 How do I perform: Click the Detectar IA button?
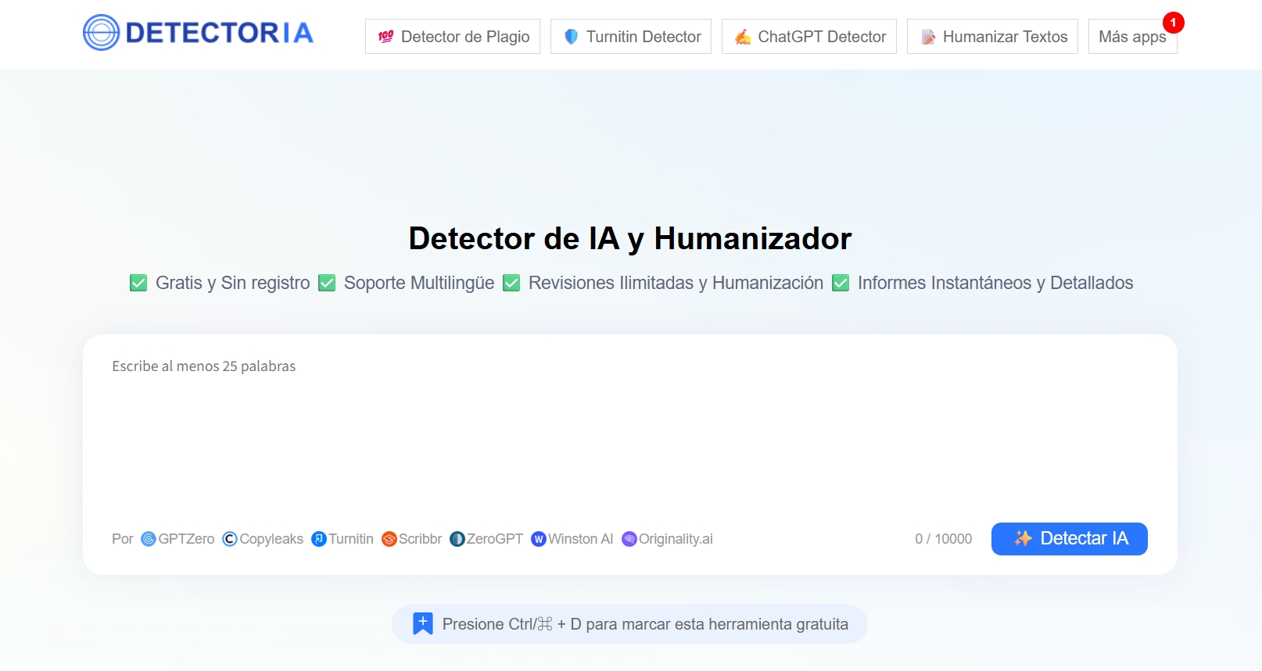tap(1070, 539)
